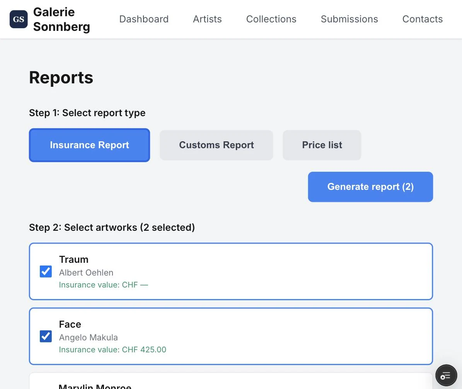Click the Marylin Monroe artwork card
Image resolution: width=462 pixels, height=389 pixels.
[231, 381]
